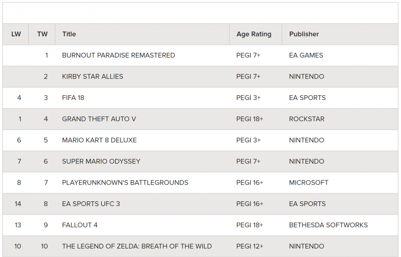
Task: Open Mario Kart 8 Deluxe title
Action: tap(99, 140)
